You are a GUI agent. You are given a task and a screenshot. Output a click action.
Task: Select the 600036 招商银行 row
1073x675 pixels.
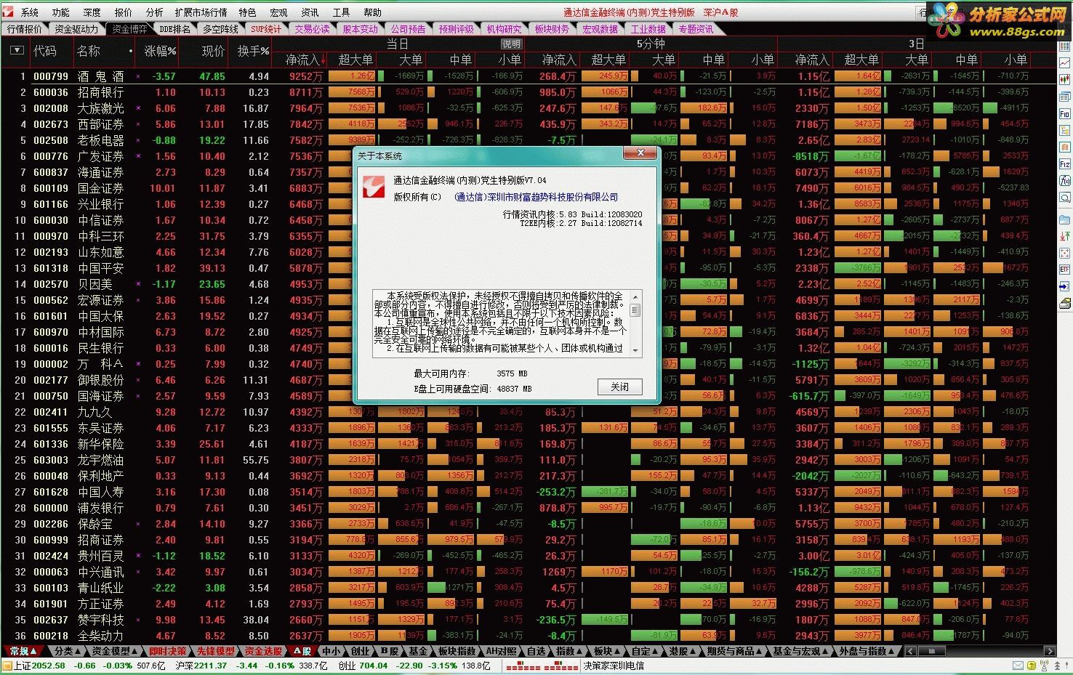point(528,92)
